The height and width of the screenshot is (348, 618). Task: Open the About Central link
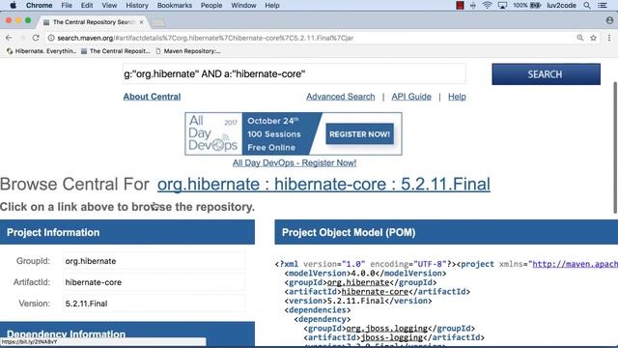(x=152, y=97)
